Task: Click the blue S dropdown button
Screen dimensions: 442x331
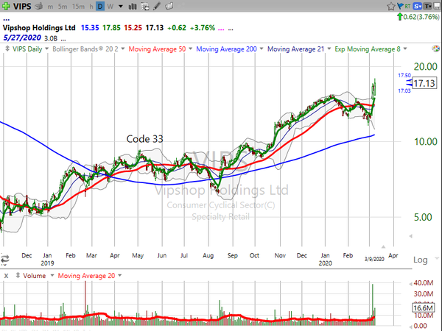Action: coord(417,6)
